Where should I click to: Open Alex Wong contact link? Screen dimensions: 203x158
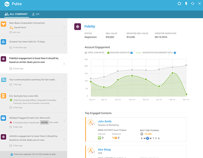point(104,150)
